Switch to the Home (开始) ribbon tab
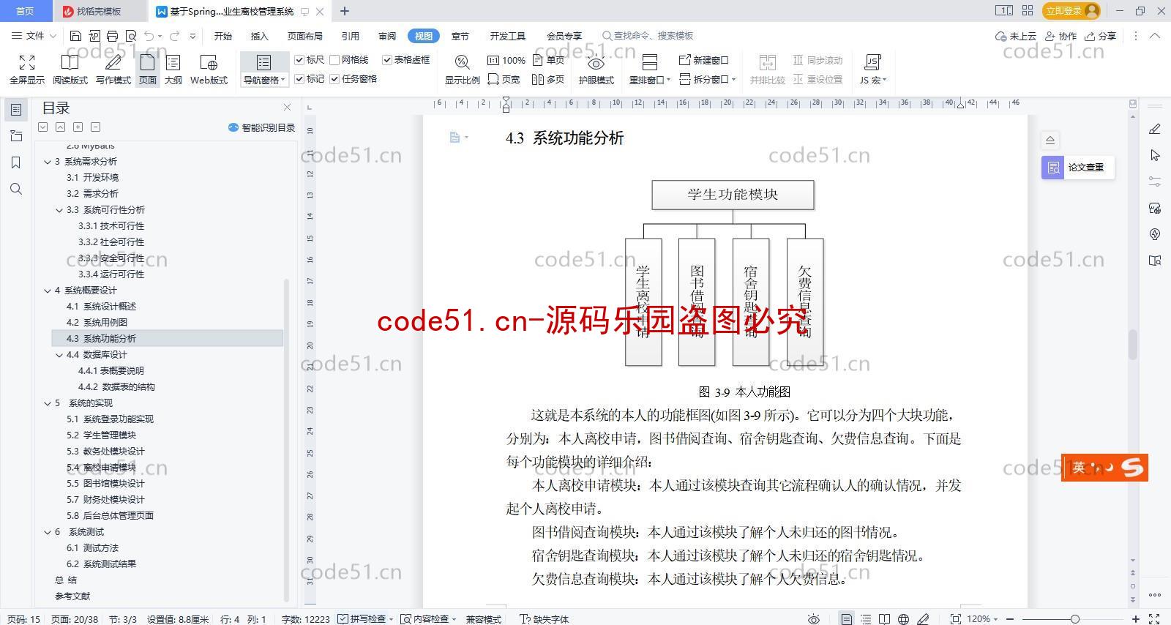 click(x=222, y=36)
